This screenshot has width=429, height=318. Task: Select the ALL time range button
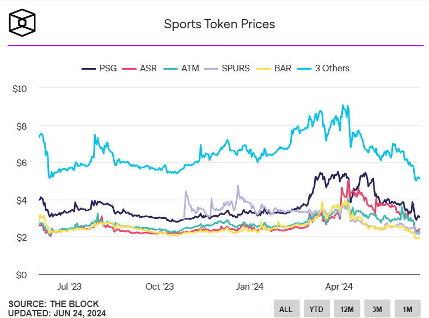click(x=286, y=309)
